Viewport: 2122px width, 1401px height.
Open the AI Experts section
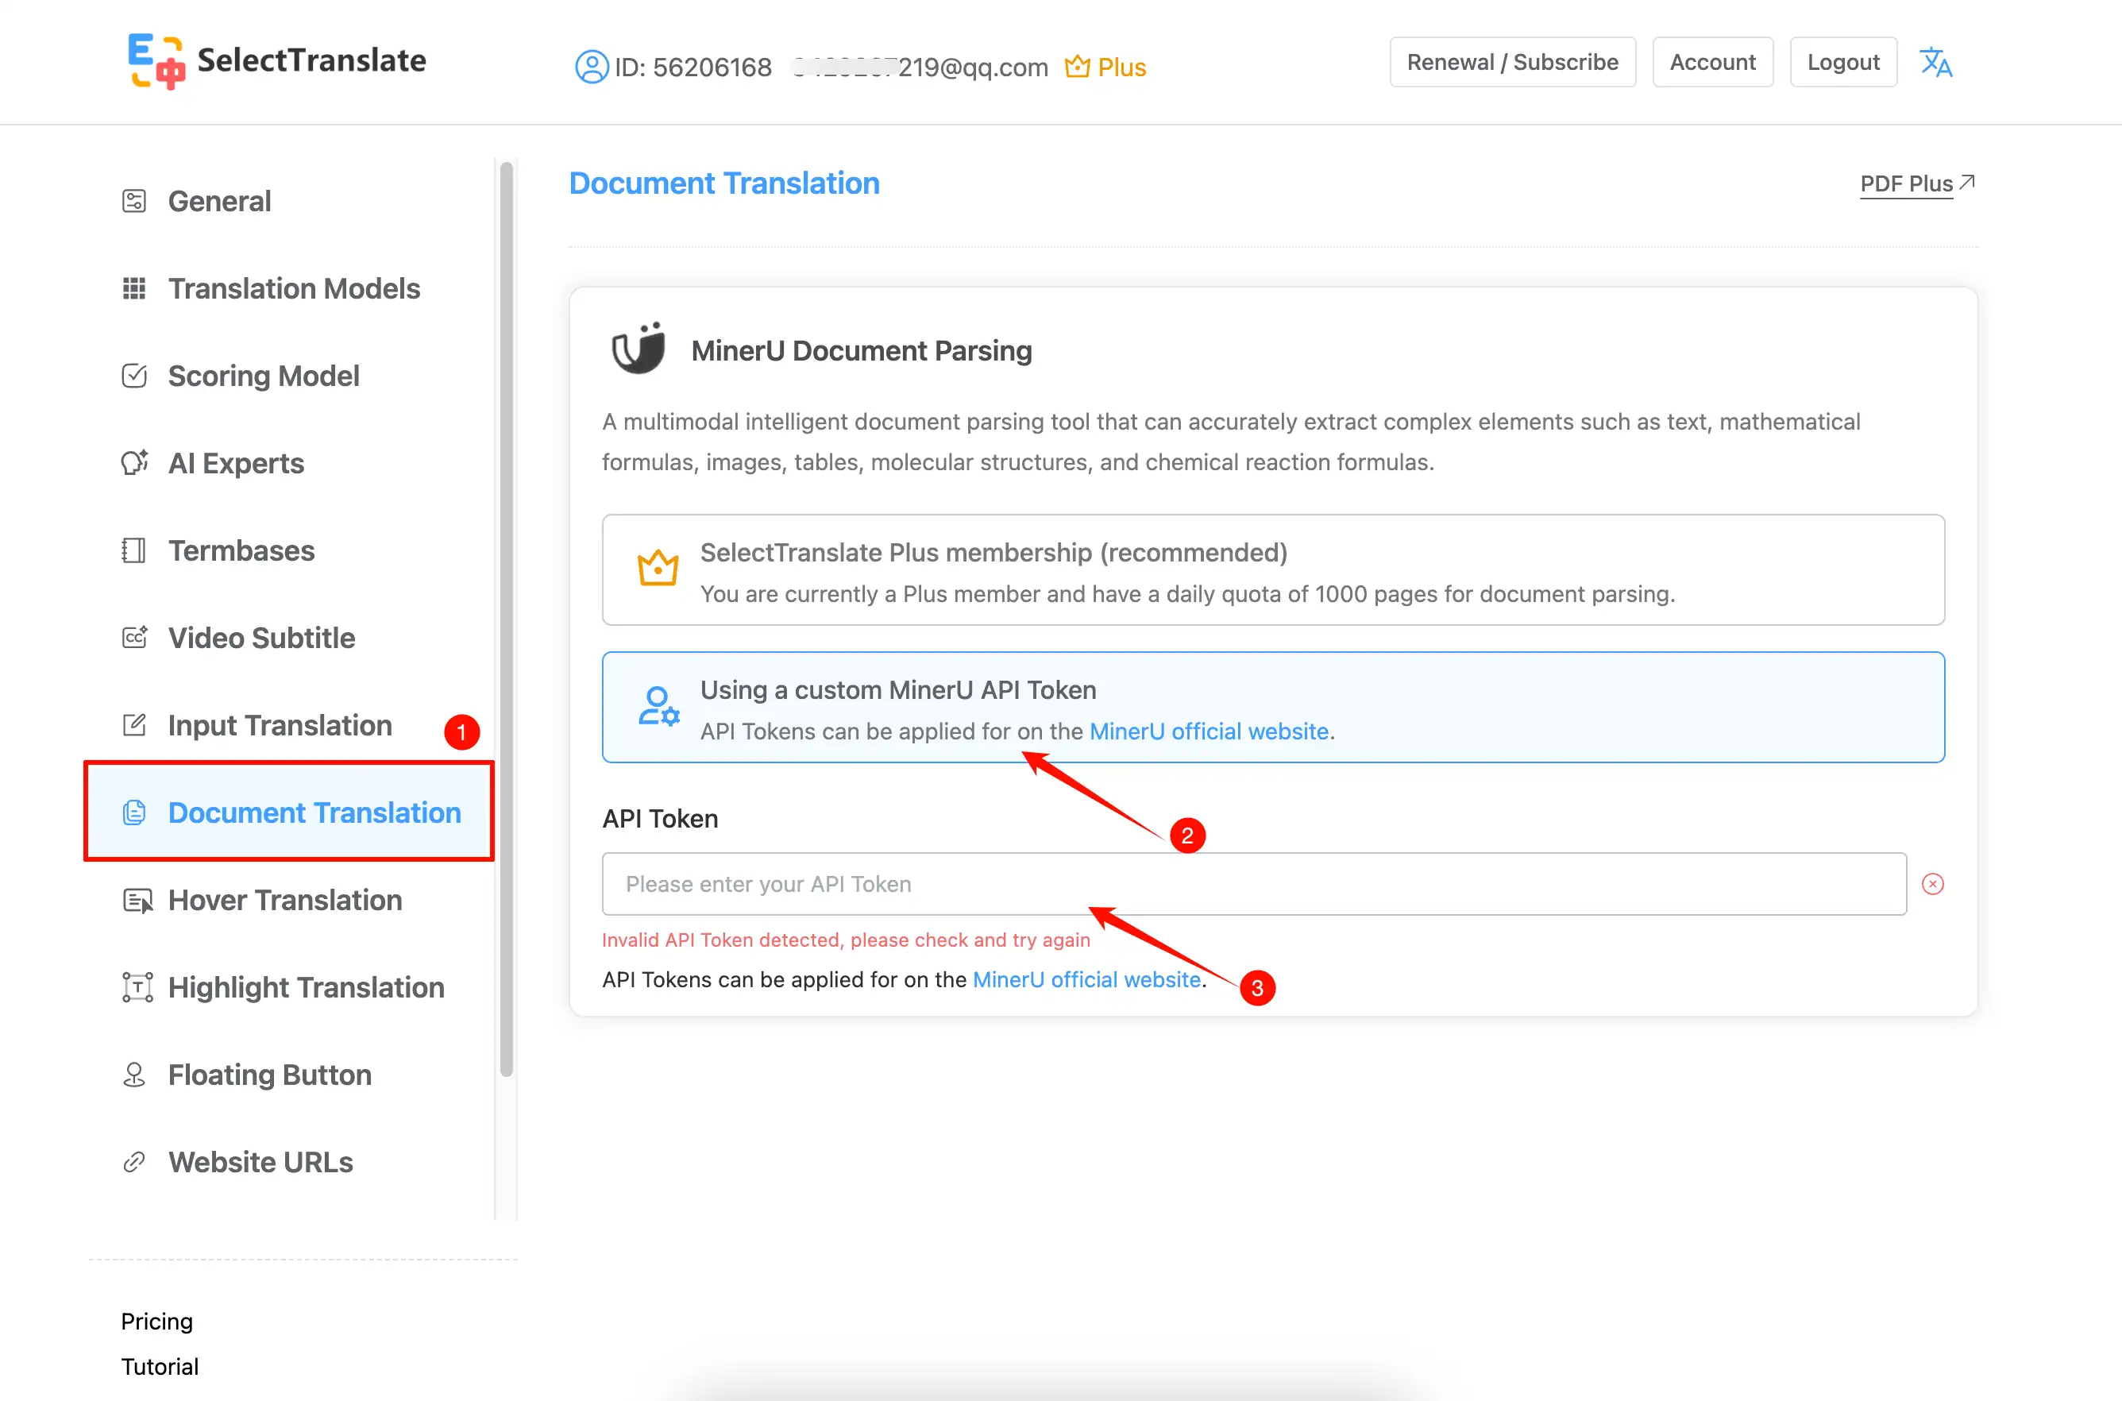point(236,463)
